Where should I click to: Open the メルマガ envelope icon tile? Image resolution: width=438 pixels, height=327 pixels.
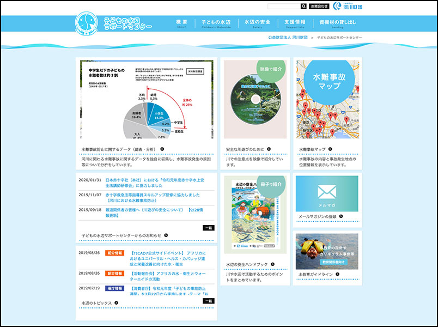(327, 193)
